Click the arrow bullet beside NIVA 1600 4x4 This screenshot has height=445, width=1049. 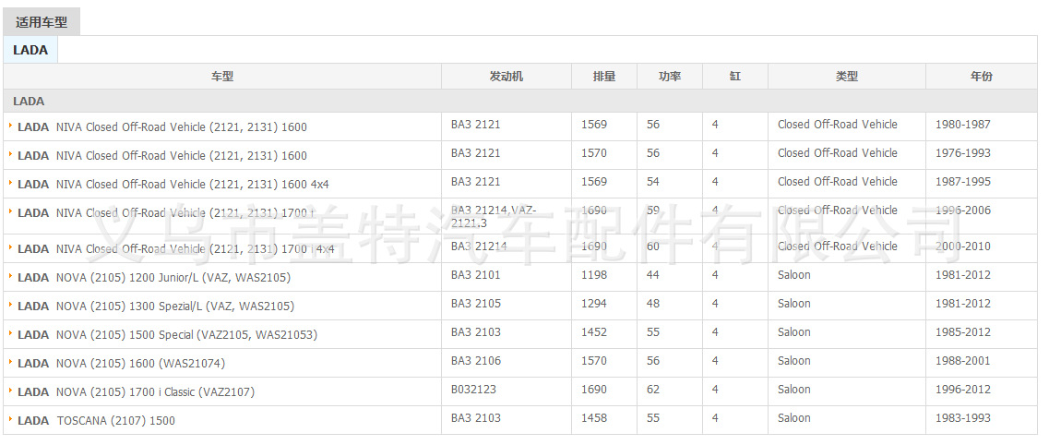coord(11,182)
